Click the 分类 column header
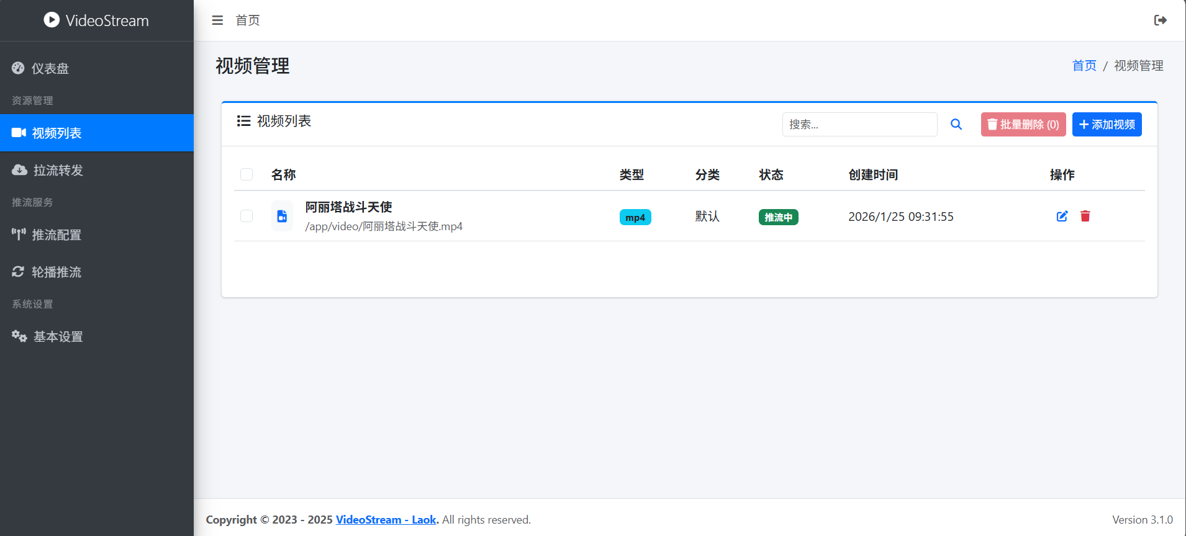 coord(707,175)
